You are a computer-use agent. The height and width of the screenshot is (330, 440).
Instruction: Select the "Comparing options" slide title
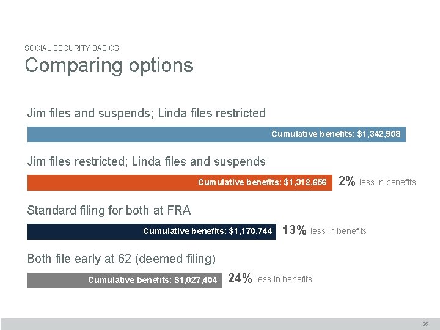click(x=109, y=65)
